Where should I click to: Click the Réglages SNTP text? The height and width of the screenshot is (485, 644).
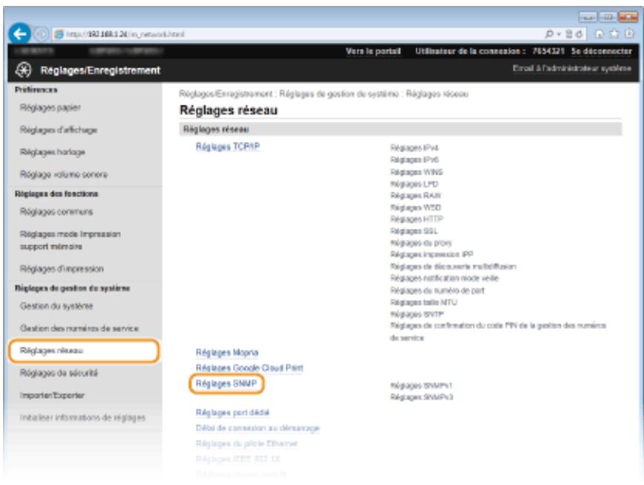[x=417, y=314]
